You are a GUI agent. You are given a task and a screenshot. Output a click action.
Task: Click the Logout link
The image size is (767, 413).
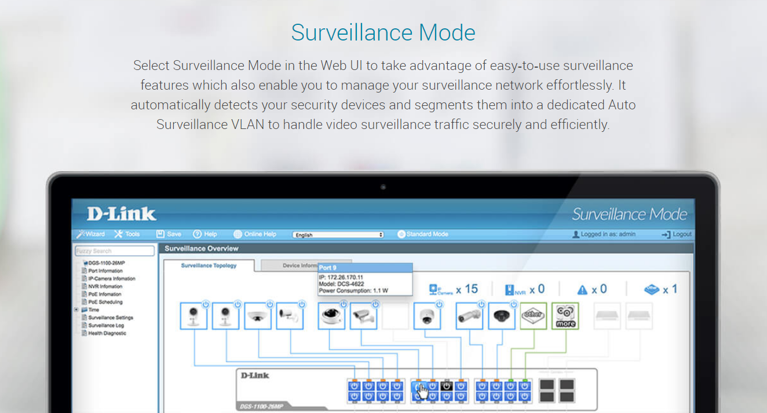pyautogui.click(x=677, y=234)
